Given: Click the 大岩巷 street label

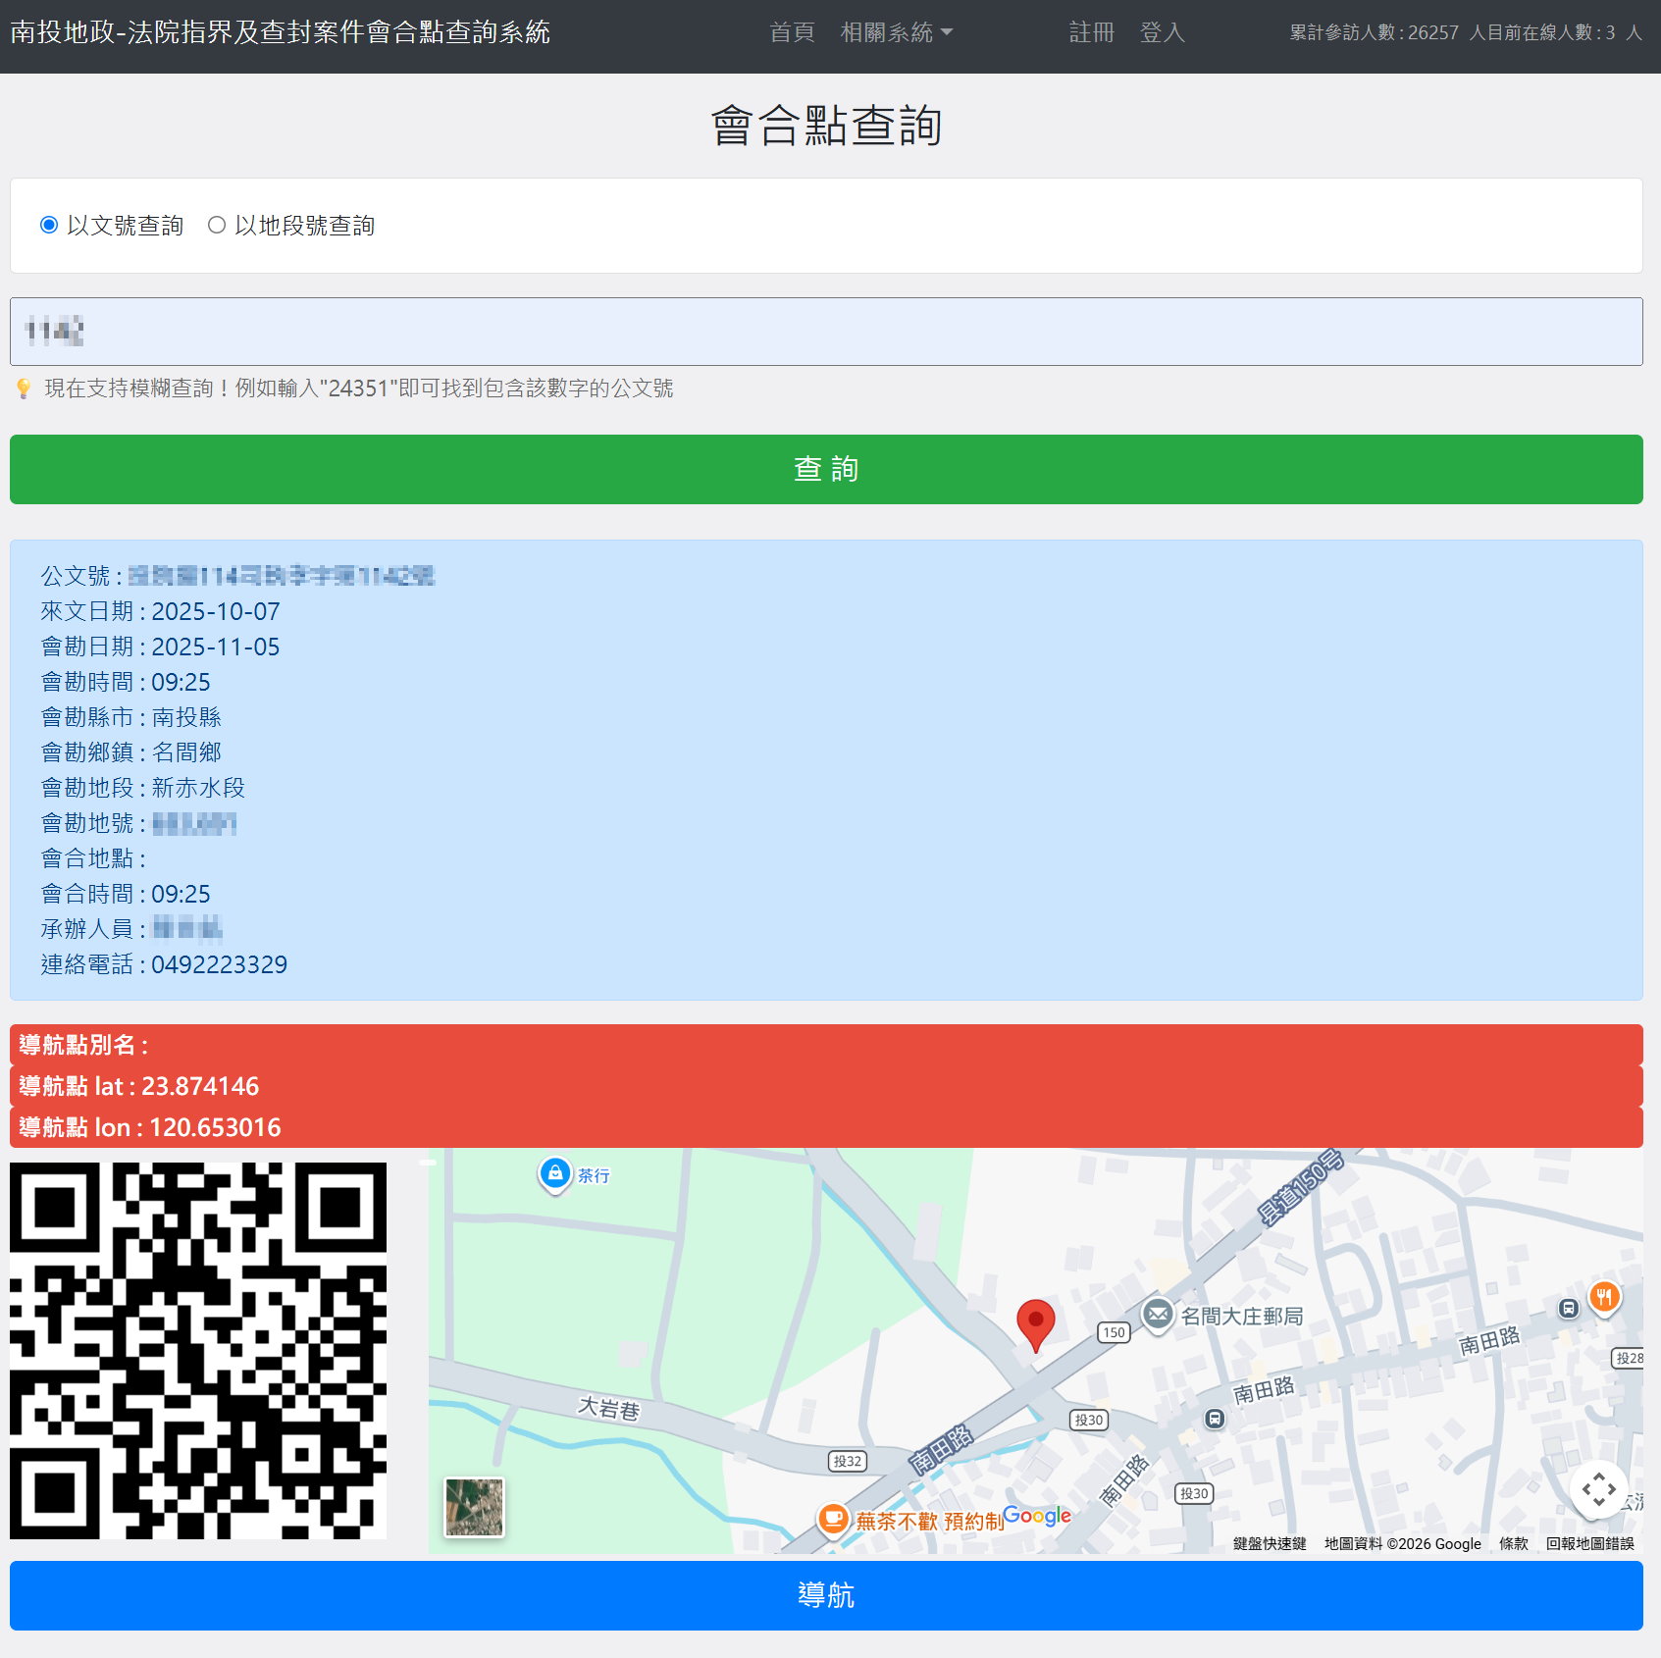Looking at the screenshot, I should tap(608, 1409).
